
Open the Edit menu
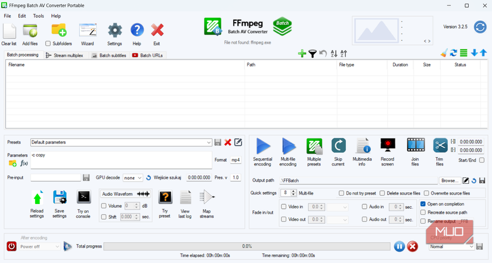click(22, 16)
